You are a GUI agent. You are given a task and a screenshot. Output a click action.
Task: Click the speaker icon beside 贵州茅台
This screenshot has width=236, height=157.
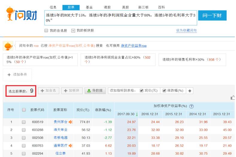tap(71, 122)
